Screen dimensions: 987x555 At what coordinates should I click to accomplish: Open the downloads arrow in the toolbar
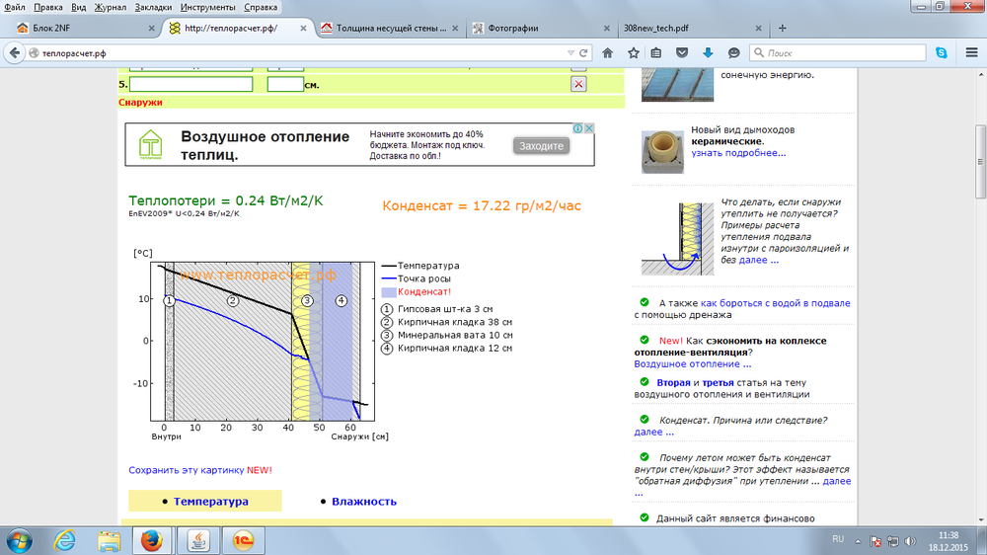coord(708,52)
